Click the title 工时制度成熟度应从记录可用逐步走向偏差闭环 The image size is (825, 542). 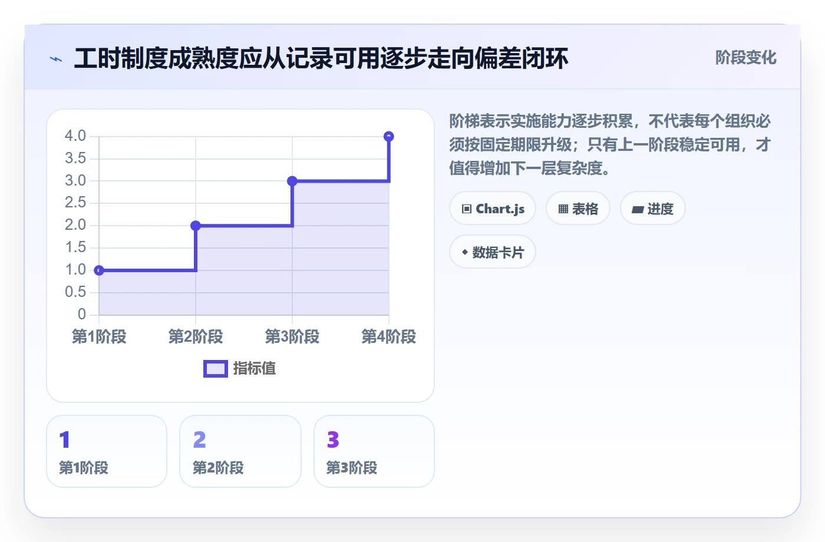[x=321, y=58]
